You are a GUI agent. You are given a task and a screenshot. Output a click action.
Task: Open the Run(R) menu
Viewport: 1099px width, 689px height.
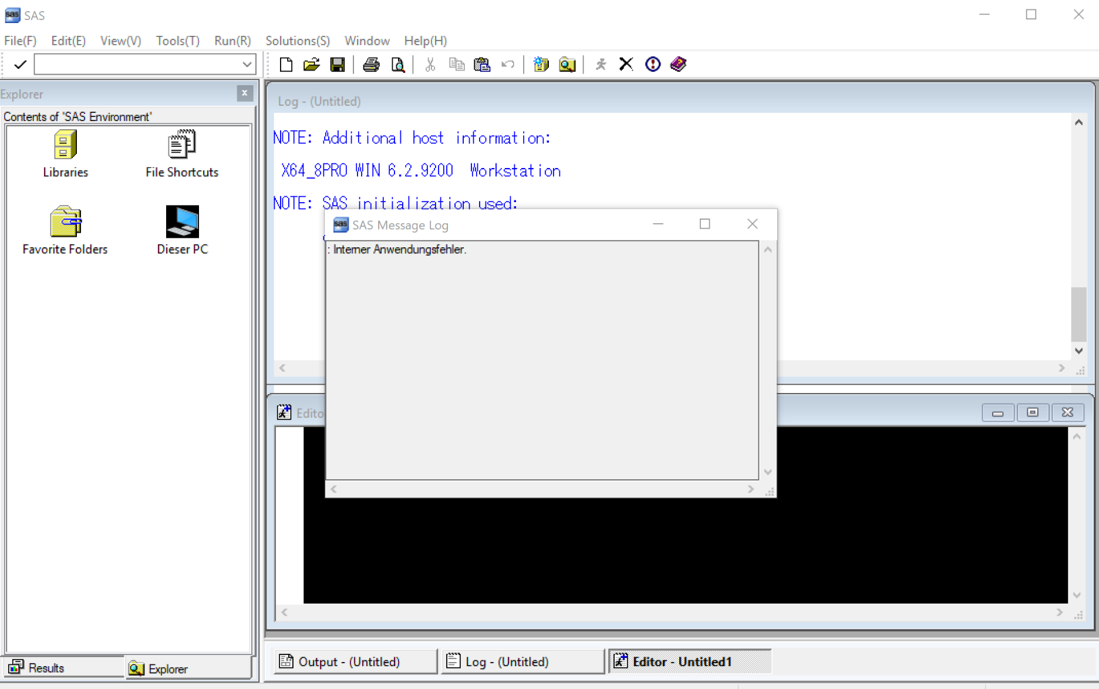click(x=232, y=41)
